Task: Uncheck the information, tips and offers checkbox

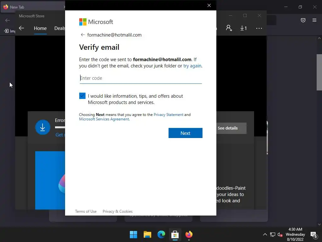Action: pos(82,96)
